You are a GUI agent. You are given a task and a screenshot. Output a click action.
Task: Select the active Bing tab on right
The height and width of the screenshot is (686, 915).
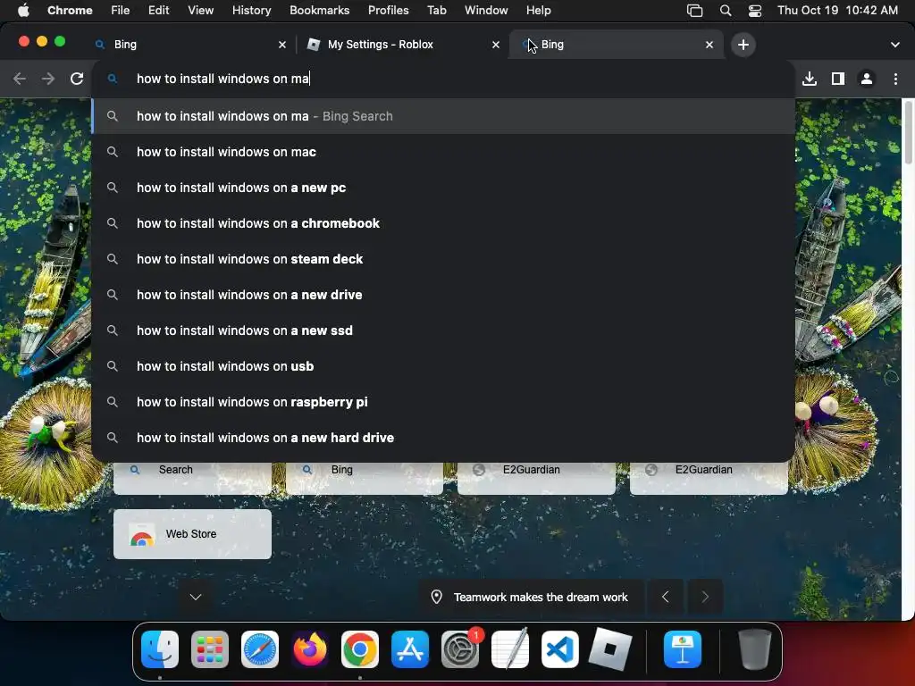pos(617,45)
